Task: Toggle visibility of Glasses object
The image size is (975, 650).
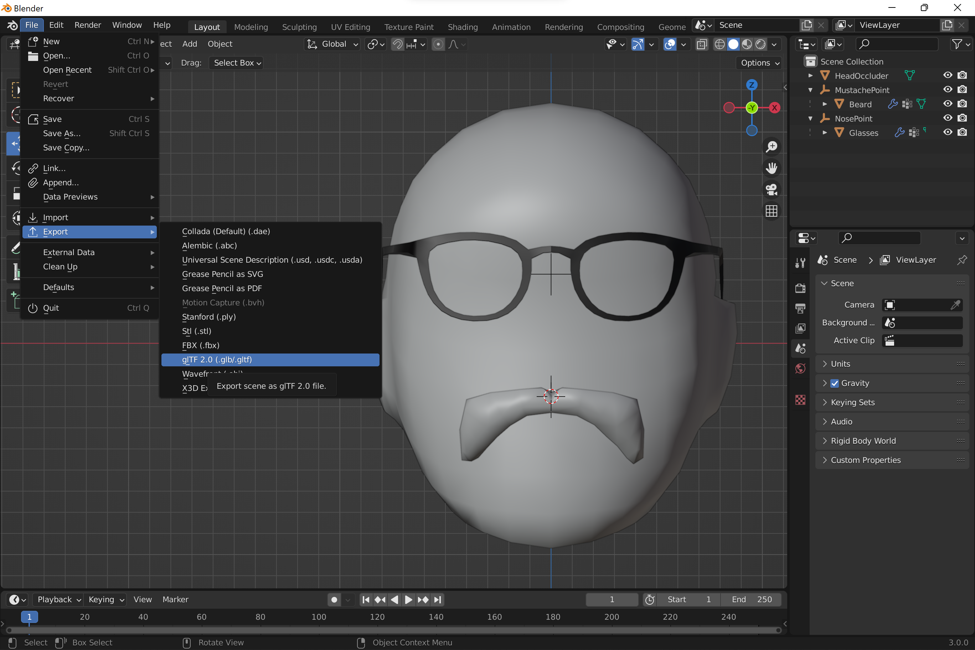Action: coord(948,133)
